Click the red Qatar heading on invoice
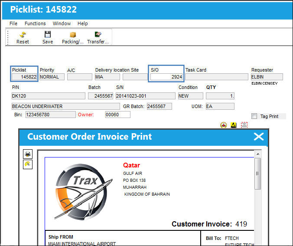 pos(132,165)
